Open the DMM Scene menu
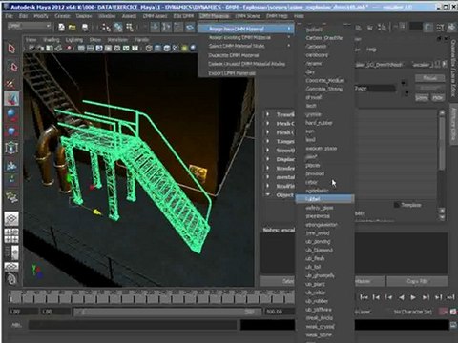Viewport: 458px width, 343px height. pos(247,16)
